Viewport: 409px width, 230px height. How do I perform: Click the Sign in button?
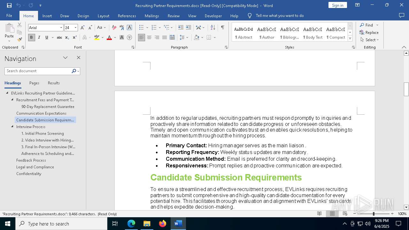pyautogui.click(x=337, y=5)
